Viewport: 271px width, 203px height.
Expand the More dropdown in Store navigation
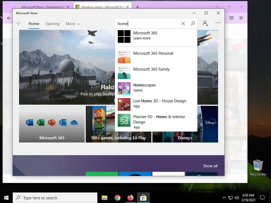pyautogui.click(x=73, y=24)
